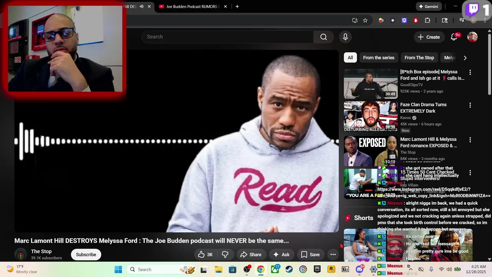Close the currently playing YouTube tab
This screenshot has height=277, width=492.
click(x=149, y=7)
